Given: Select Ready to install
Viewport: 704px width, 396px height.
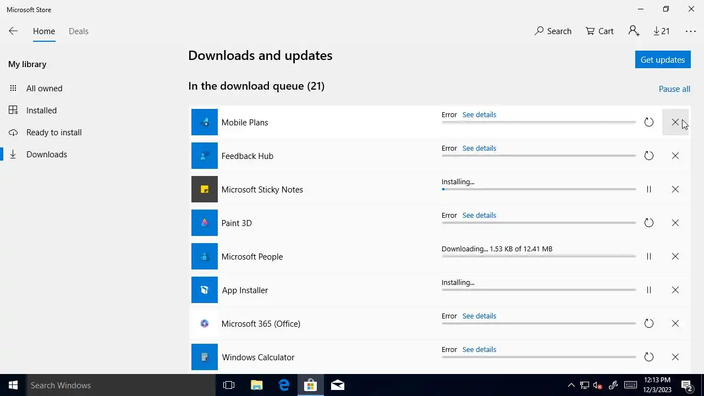Looking at the screenshot, I should click(x=54, y=132).
